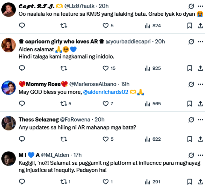View analytics showing 291 views
Viewport: 205px width, 188px height.
[x=153, y=182]
